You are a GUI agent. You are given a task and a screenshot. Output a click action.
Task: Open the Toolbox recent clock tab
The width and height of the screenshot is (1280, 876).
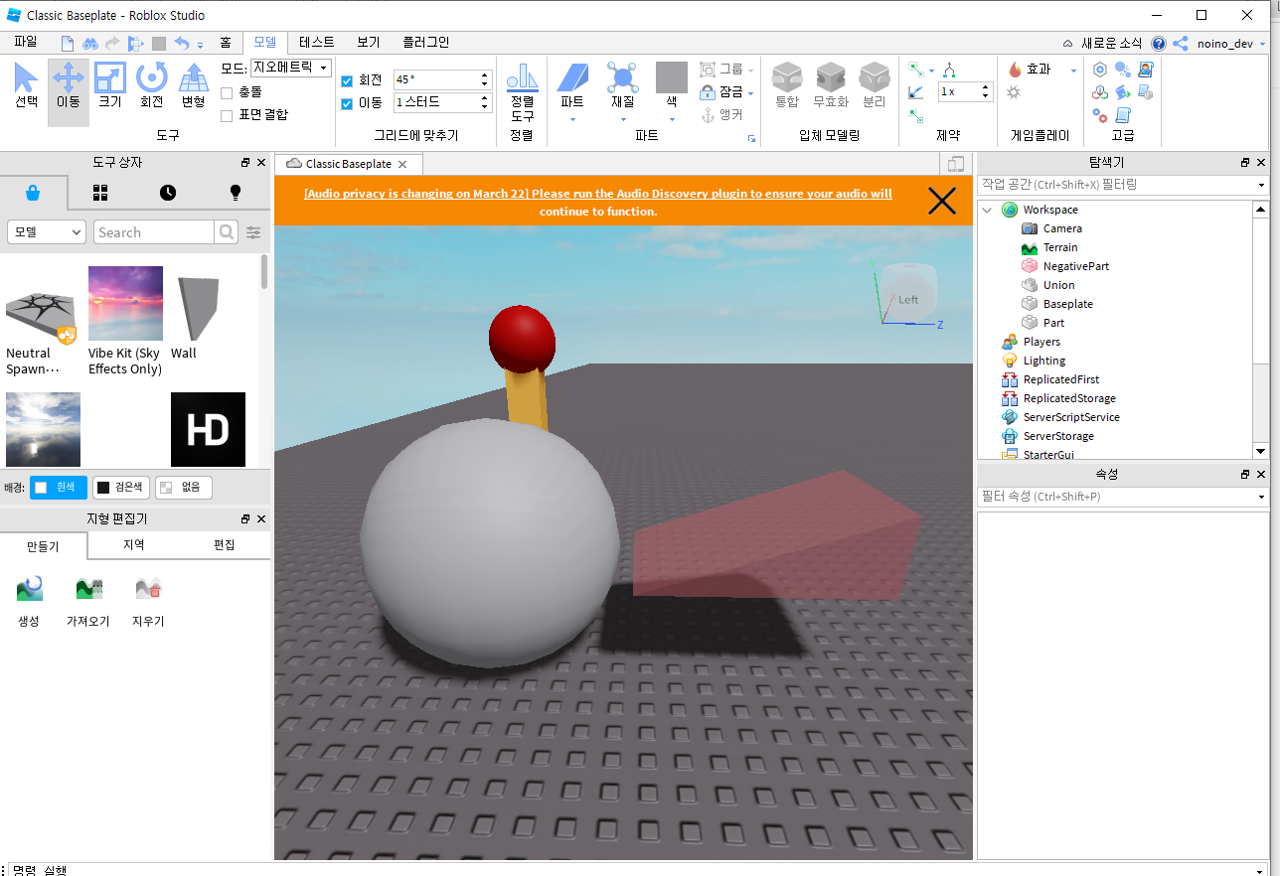coord(168,193)
